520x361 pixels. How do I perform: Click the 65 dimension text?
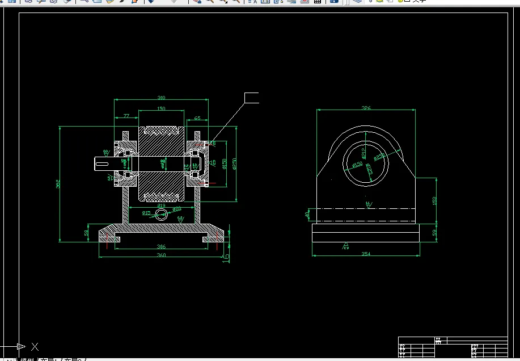click(197, 118)
